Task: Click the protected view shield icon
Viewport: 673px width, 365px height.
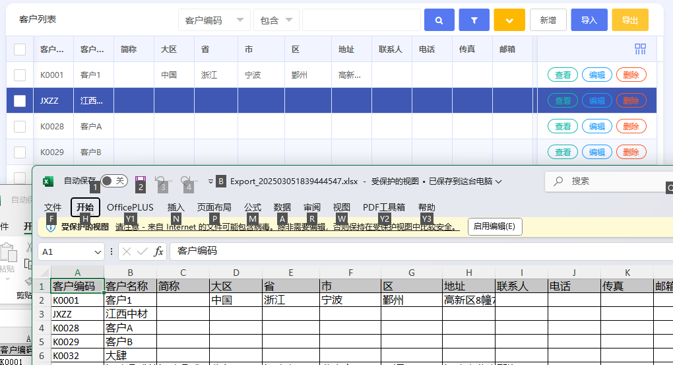Action: pyautogui.click(x=50, y=227)
